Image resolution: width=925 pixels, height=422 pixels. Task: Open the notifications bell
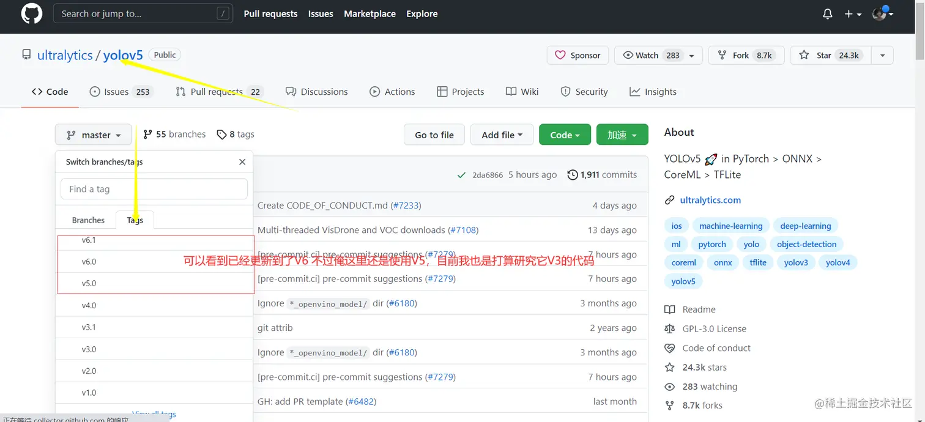tap(828, 14)
